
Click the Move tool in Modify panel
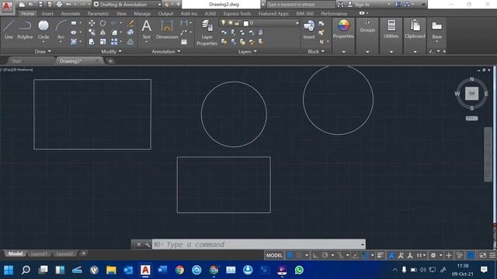click(92, 23)
